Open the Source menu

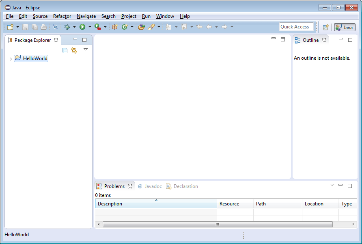coord(40,16)
